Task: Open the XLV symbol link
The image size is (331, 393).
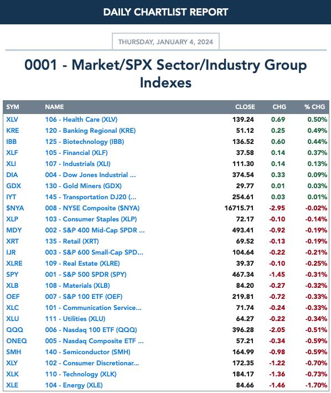Action: tap(12, 120)
